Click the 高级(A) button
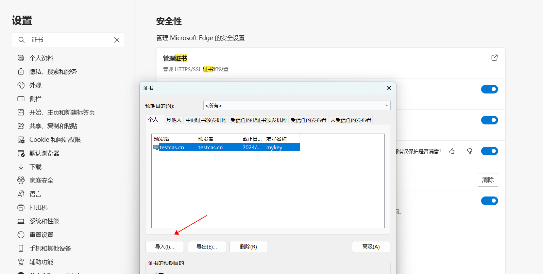This screenshot has height=274, width=543. click(371, 247)
